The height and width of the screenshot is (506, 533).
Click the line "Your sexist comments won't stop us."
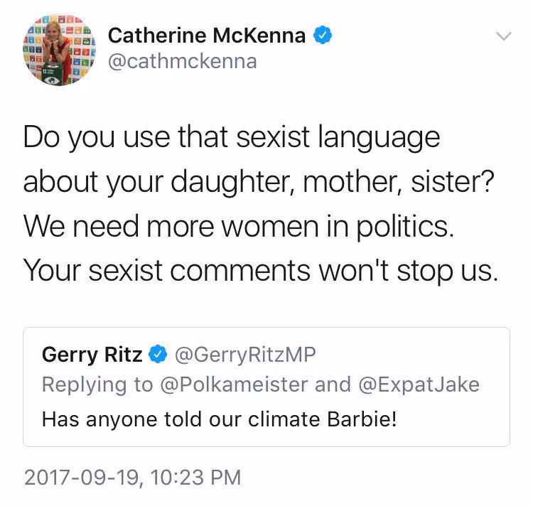259,272
